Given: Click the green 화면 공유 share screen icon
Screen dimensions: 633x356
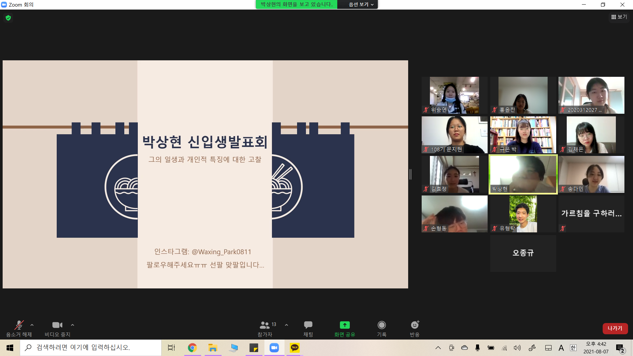Looking at the screenshot, I should [x=345, y=325].
